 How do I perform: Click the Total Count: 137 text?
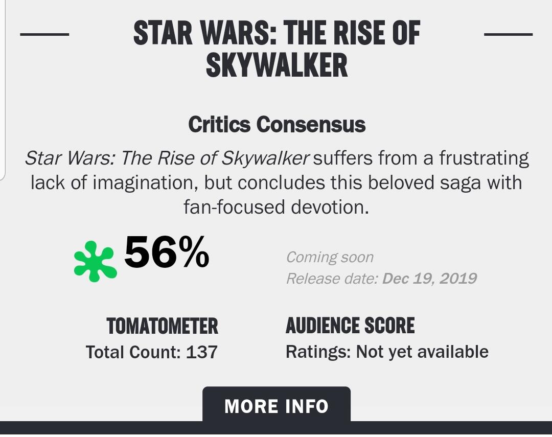[152, 352]
